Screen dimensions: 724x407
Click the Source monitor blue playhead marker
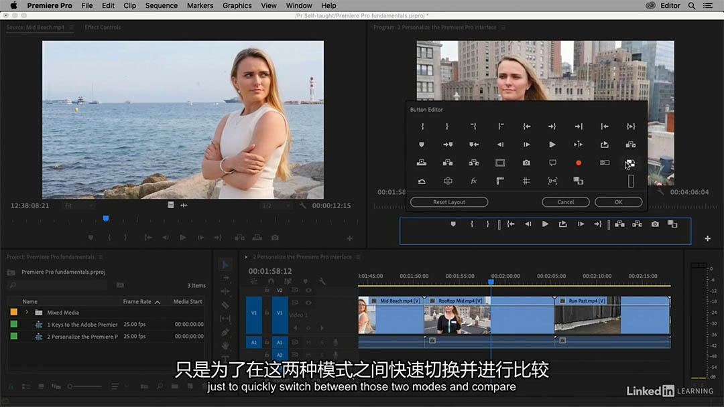[x=106, y=218]
